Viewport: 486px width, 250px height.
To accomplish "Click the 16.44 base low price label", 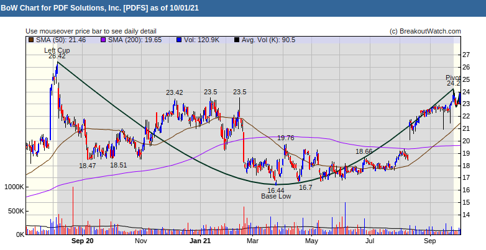I will click(276, 190).
